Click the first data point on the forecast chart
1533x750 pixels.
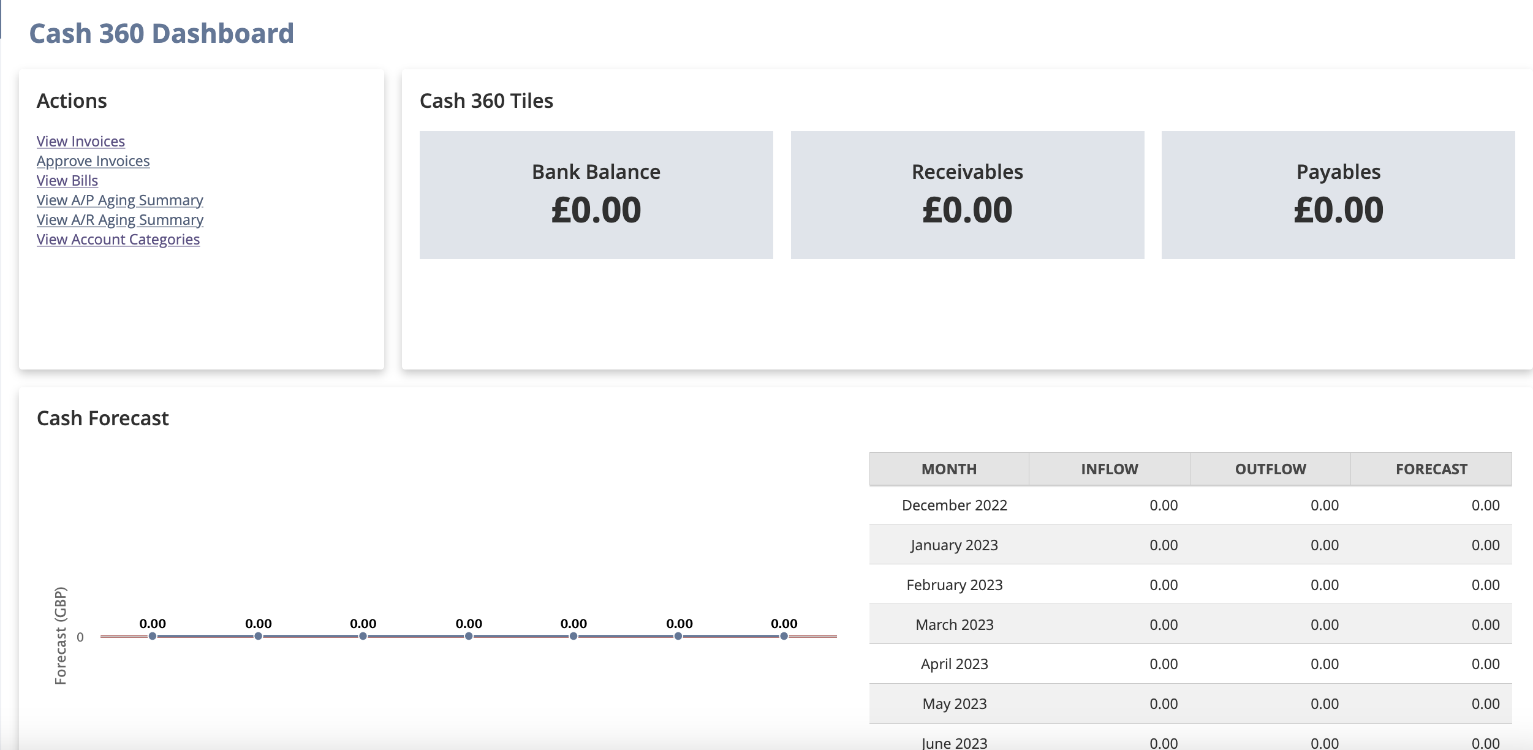152,637
